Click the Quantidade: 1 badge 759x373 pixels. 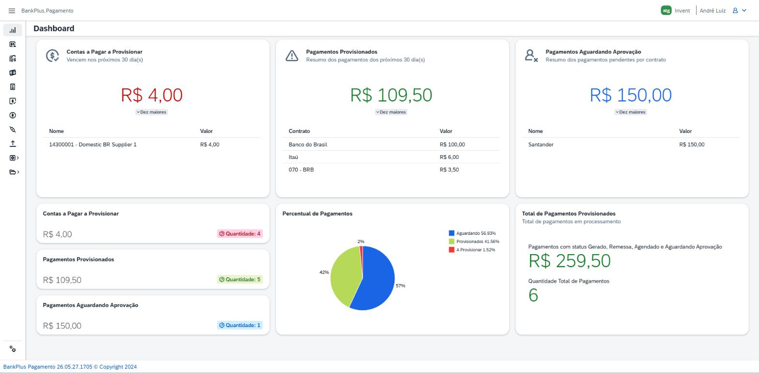[240, 326]
